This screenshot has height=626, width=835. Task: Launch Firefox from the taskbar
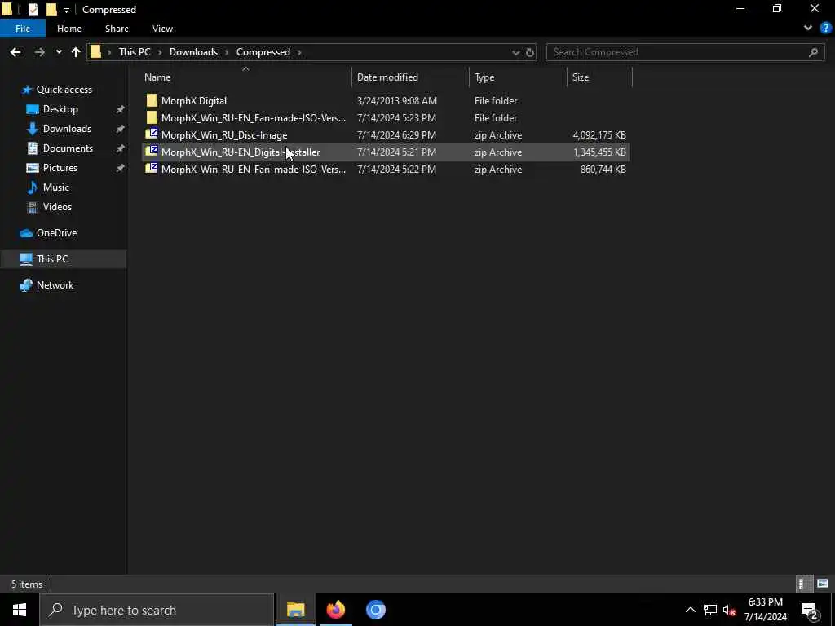335,610
